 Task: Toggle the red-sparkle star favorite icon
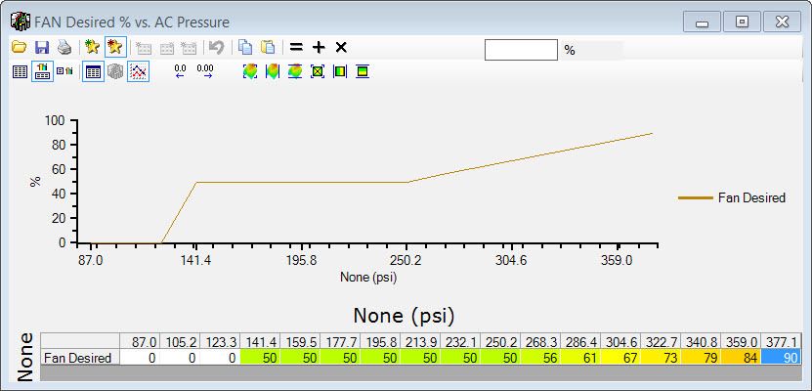115,47
